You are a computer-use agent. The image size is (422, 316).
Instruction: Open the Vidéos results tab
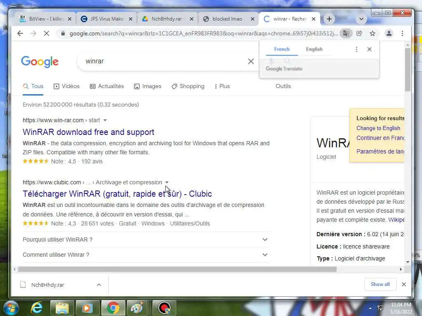coord(66,86)
